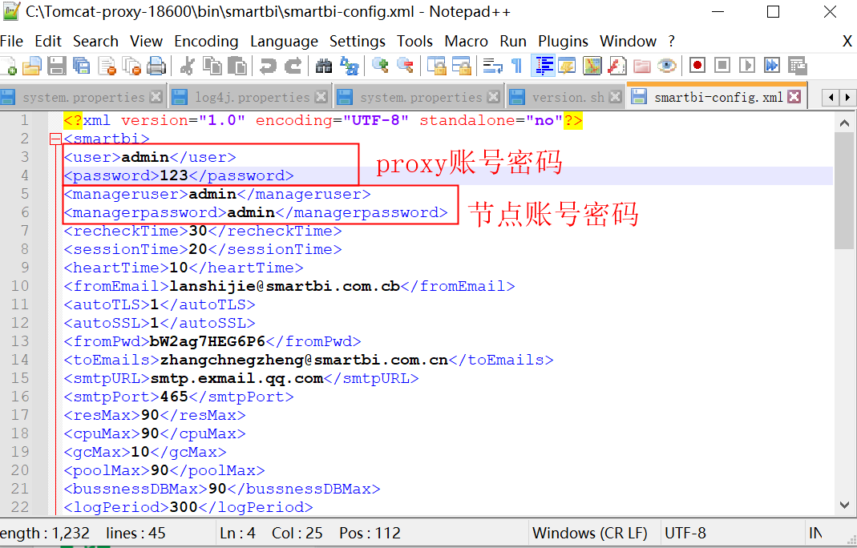Open the Settings menu
Screen dimensions: 857x548
pyautogui.click(x=358, y=42)
